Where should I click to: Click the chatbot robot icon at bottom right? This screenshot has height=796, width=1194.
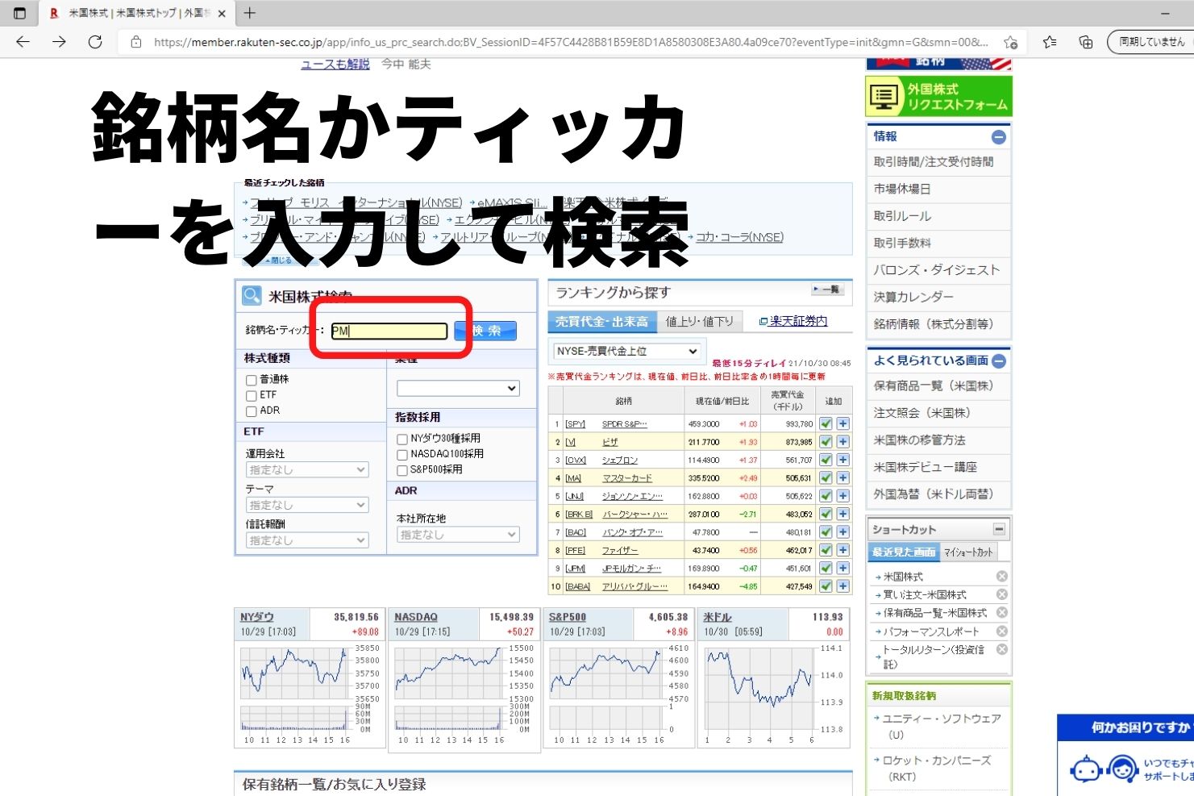point(1085,769)
